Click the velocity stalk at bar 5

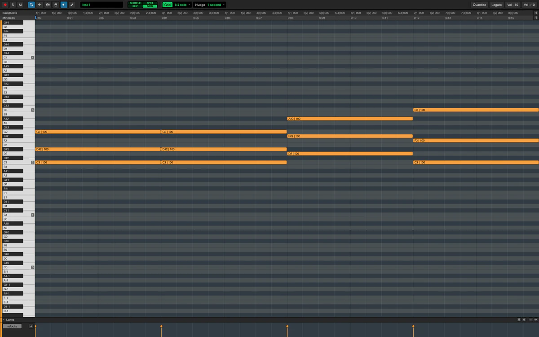click(x=287, y=331)
